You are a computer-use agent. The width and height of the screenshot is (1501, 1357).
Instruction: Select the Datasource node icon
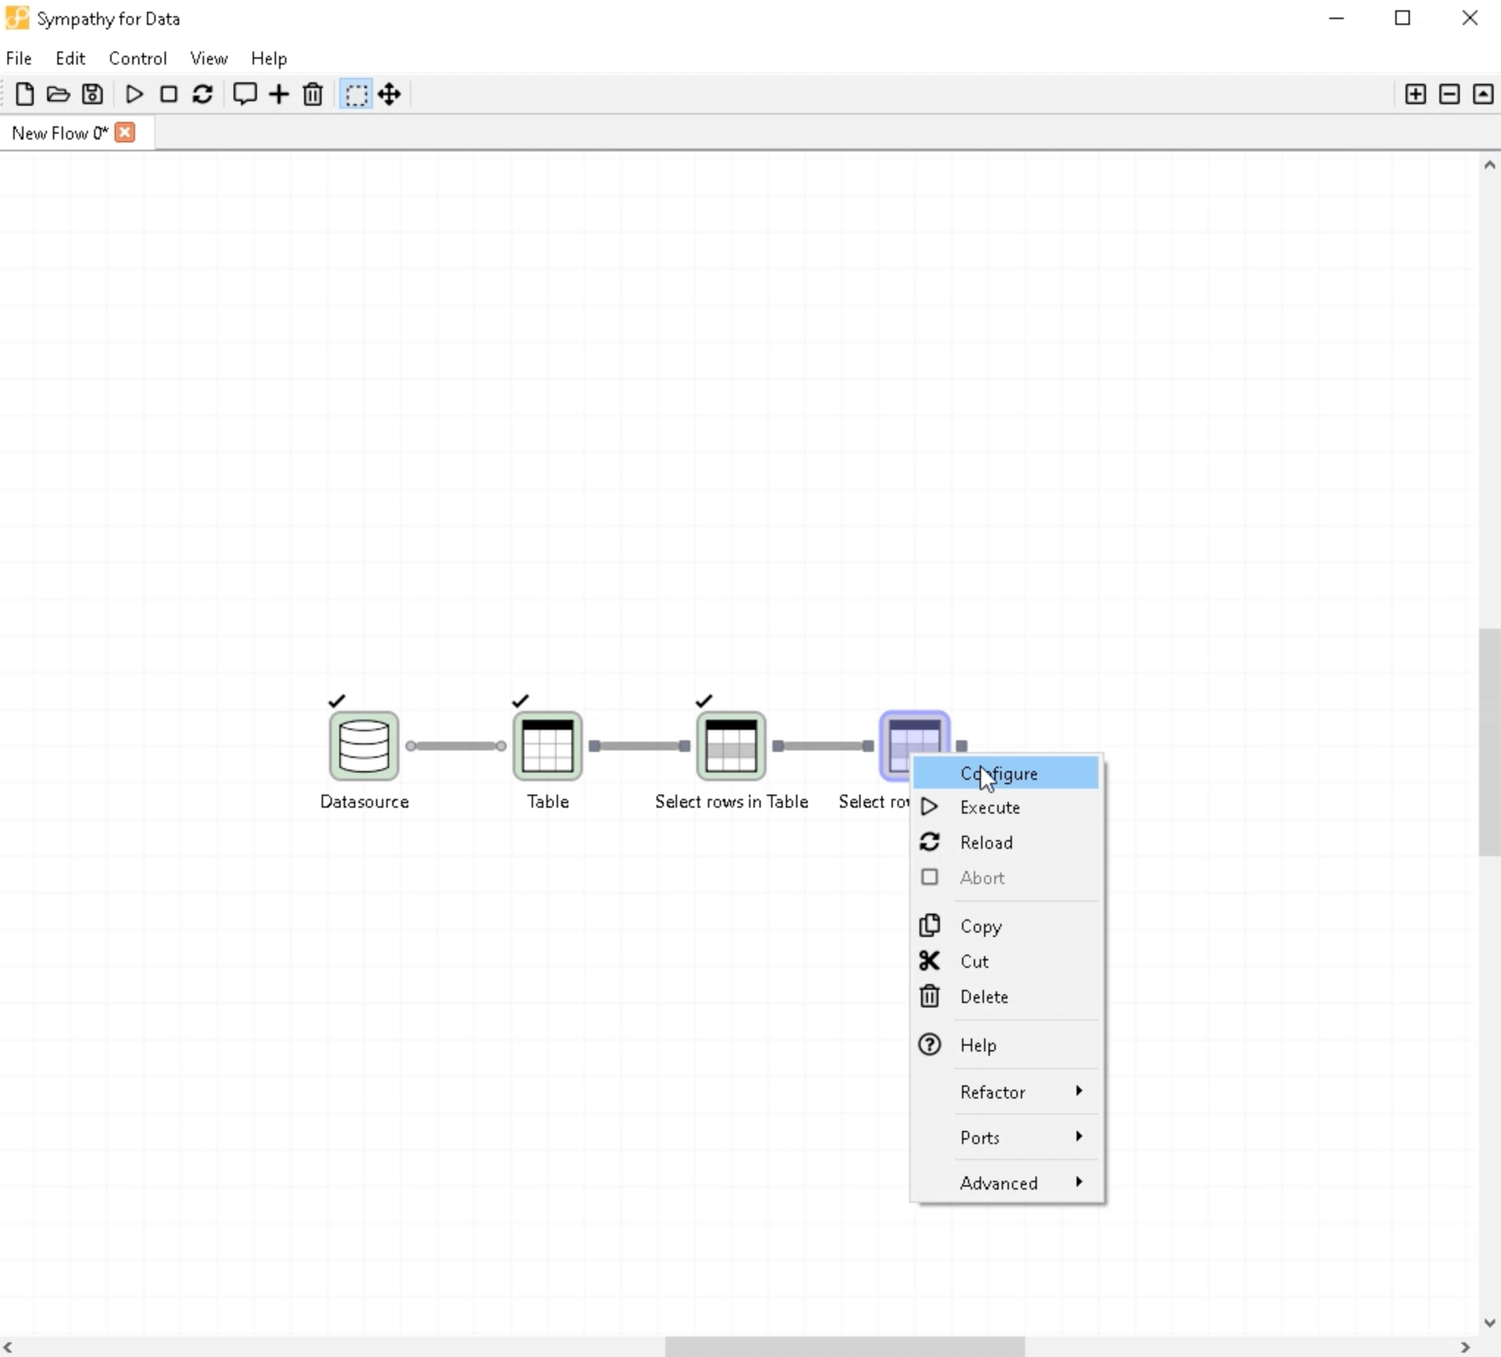click(x=364, y=746)
